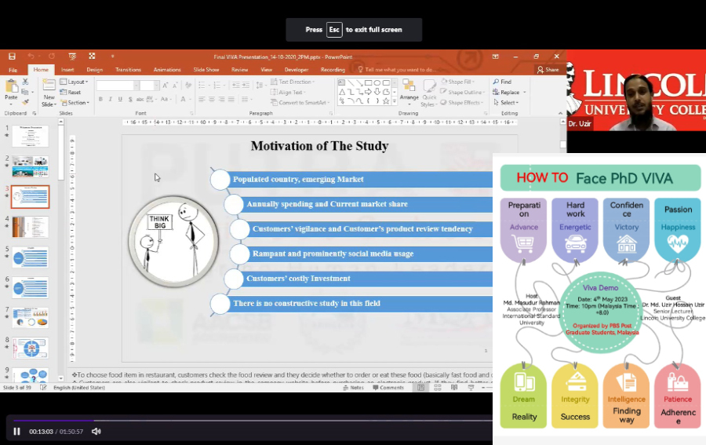The height and width of the screenshot is (445, 706).
Task: Open the font name combo box
Action: click(118, 85)
